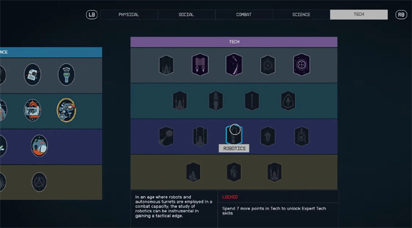Go to the COMBAT skills tab
The width and height of the screenshot is (412, 228).
244,15
